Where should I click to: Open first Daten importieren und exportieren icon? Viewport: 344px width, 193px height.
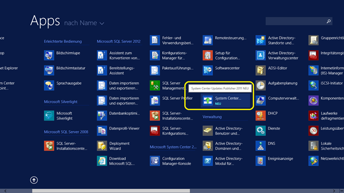tap(102, 86)
